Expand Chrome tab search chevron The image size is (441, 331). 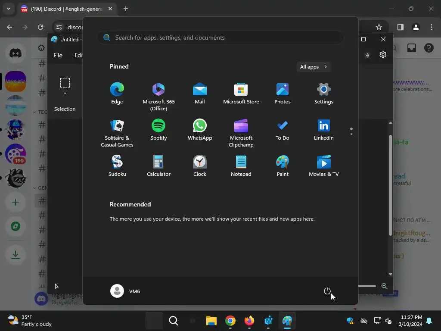(x=9, y=9)
